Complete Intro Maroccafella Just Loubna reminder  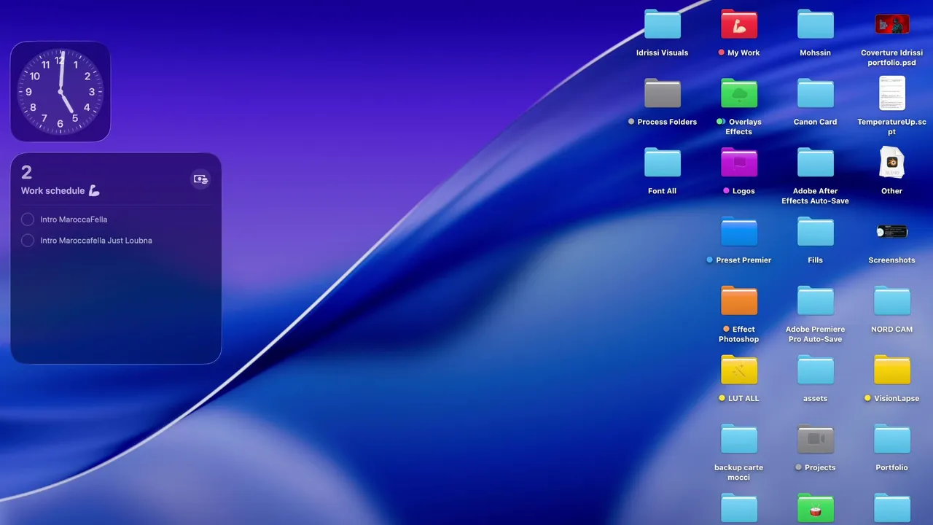pos(28,241)
